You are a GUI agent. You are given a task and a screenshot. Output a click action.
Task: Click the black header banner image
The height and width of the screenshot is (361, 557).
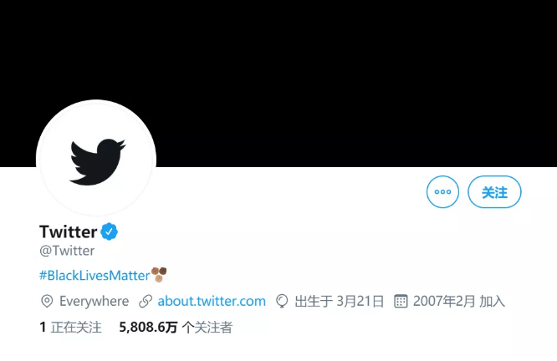(278, 71)
